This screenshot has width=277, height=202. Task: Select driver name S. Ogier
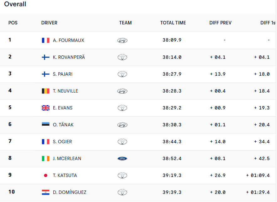[62, 142]
